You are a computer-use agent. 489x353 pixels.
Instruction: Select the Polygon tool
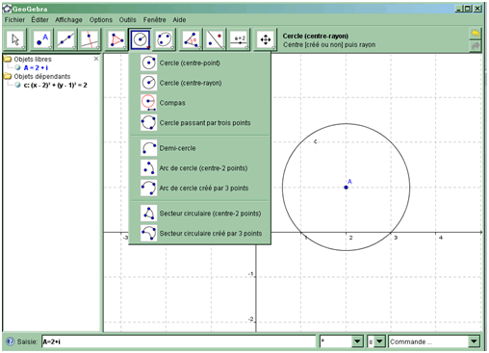[116, 39]
